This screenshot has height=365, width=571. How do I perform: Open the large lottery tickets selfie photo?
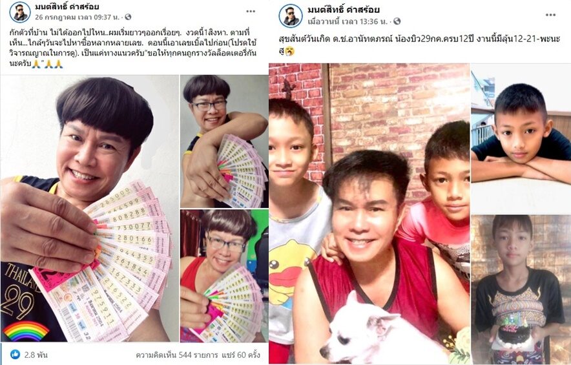click(90, 209)
